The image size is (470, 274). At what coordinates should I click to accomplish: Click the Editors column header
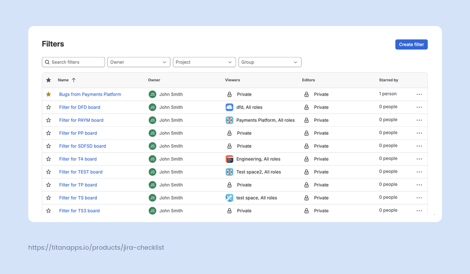tap(308, 80)
